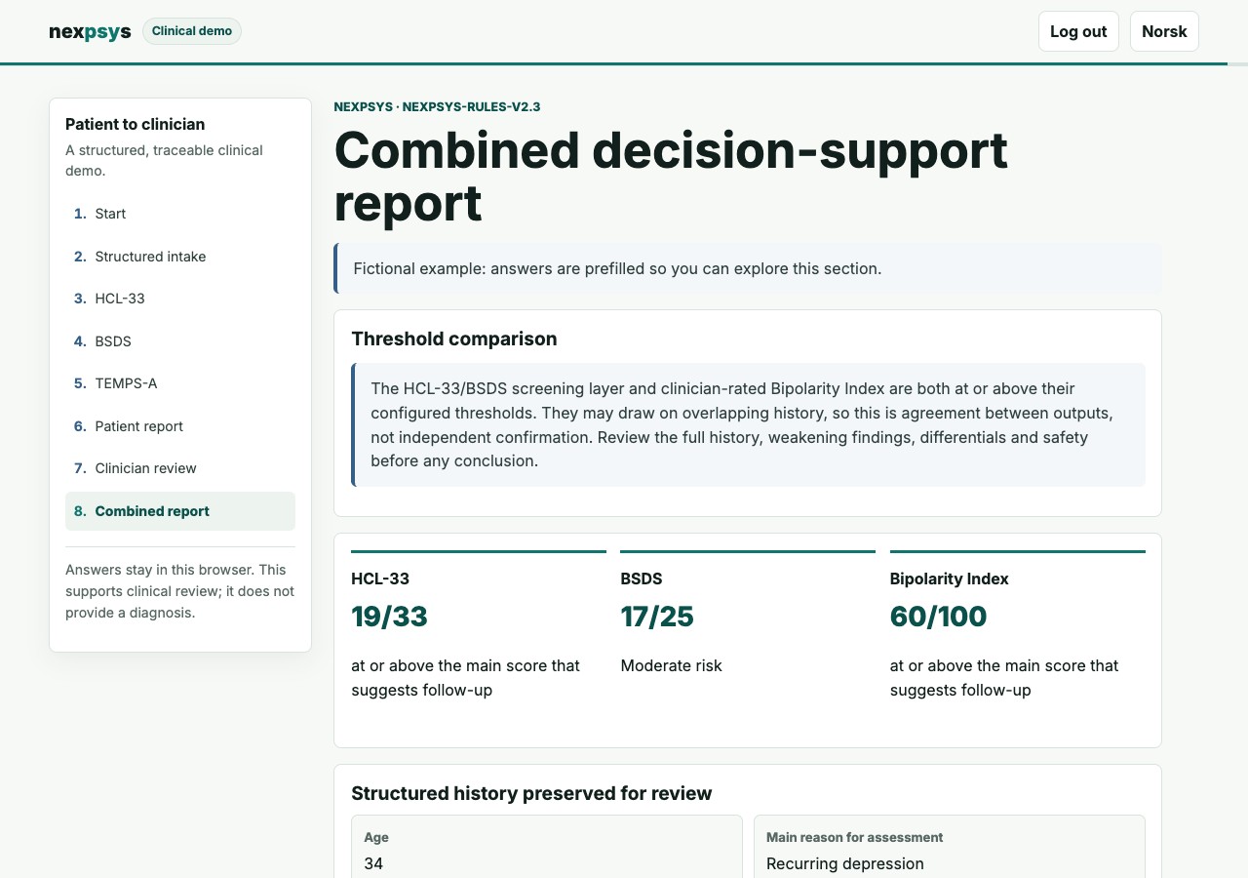This screenshot has width=1248, height=878.
Task: Click the Moderate risk label
Action: [x=671, y=665]
